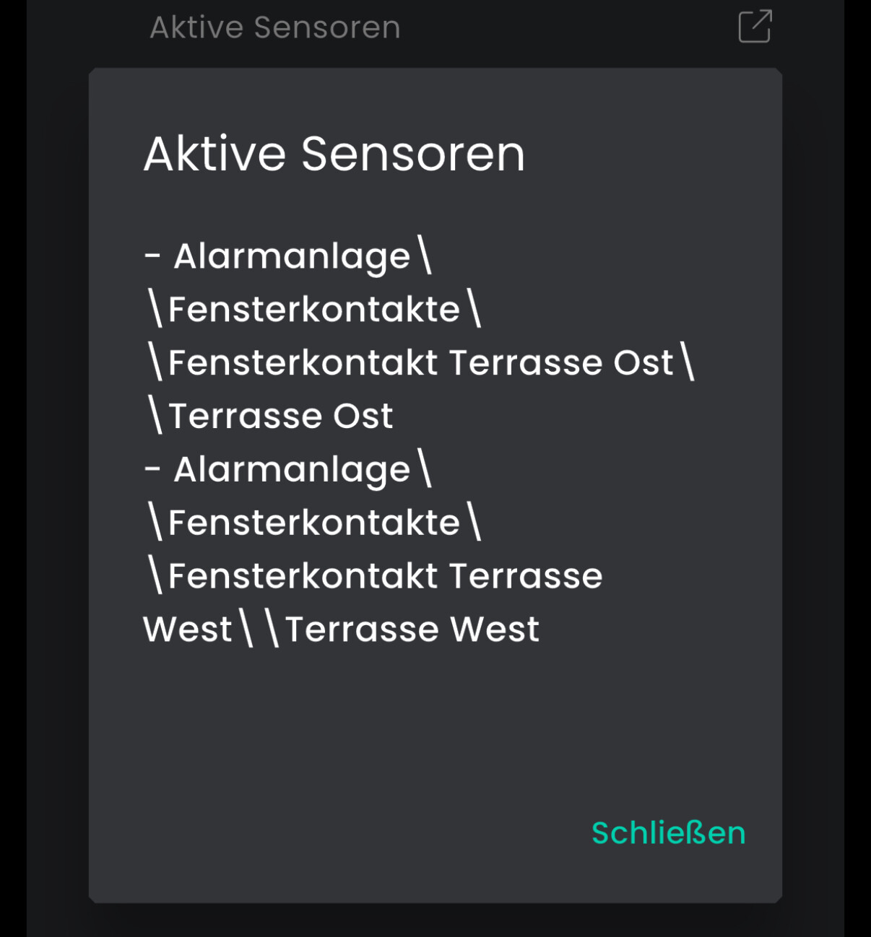Click the line ending in Fensterkontakt Terrasse
The width and height of the screenshot is (871, 937).
pos(384,576)
